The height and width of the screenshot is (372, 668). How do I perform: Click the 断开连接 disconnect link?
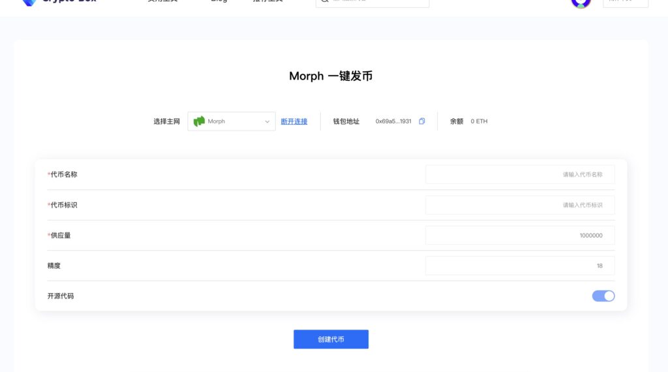[x=294, y=121]
